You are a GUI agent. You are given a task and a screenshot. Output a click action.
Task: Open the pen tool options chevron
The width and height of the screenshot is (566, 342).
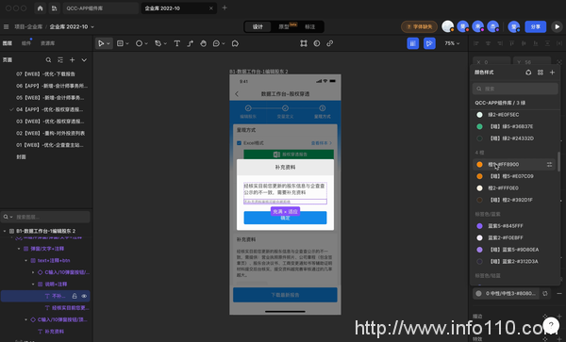(x=165, y=43)
